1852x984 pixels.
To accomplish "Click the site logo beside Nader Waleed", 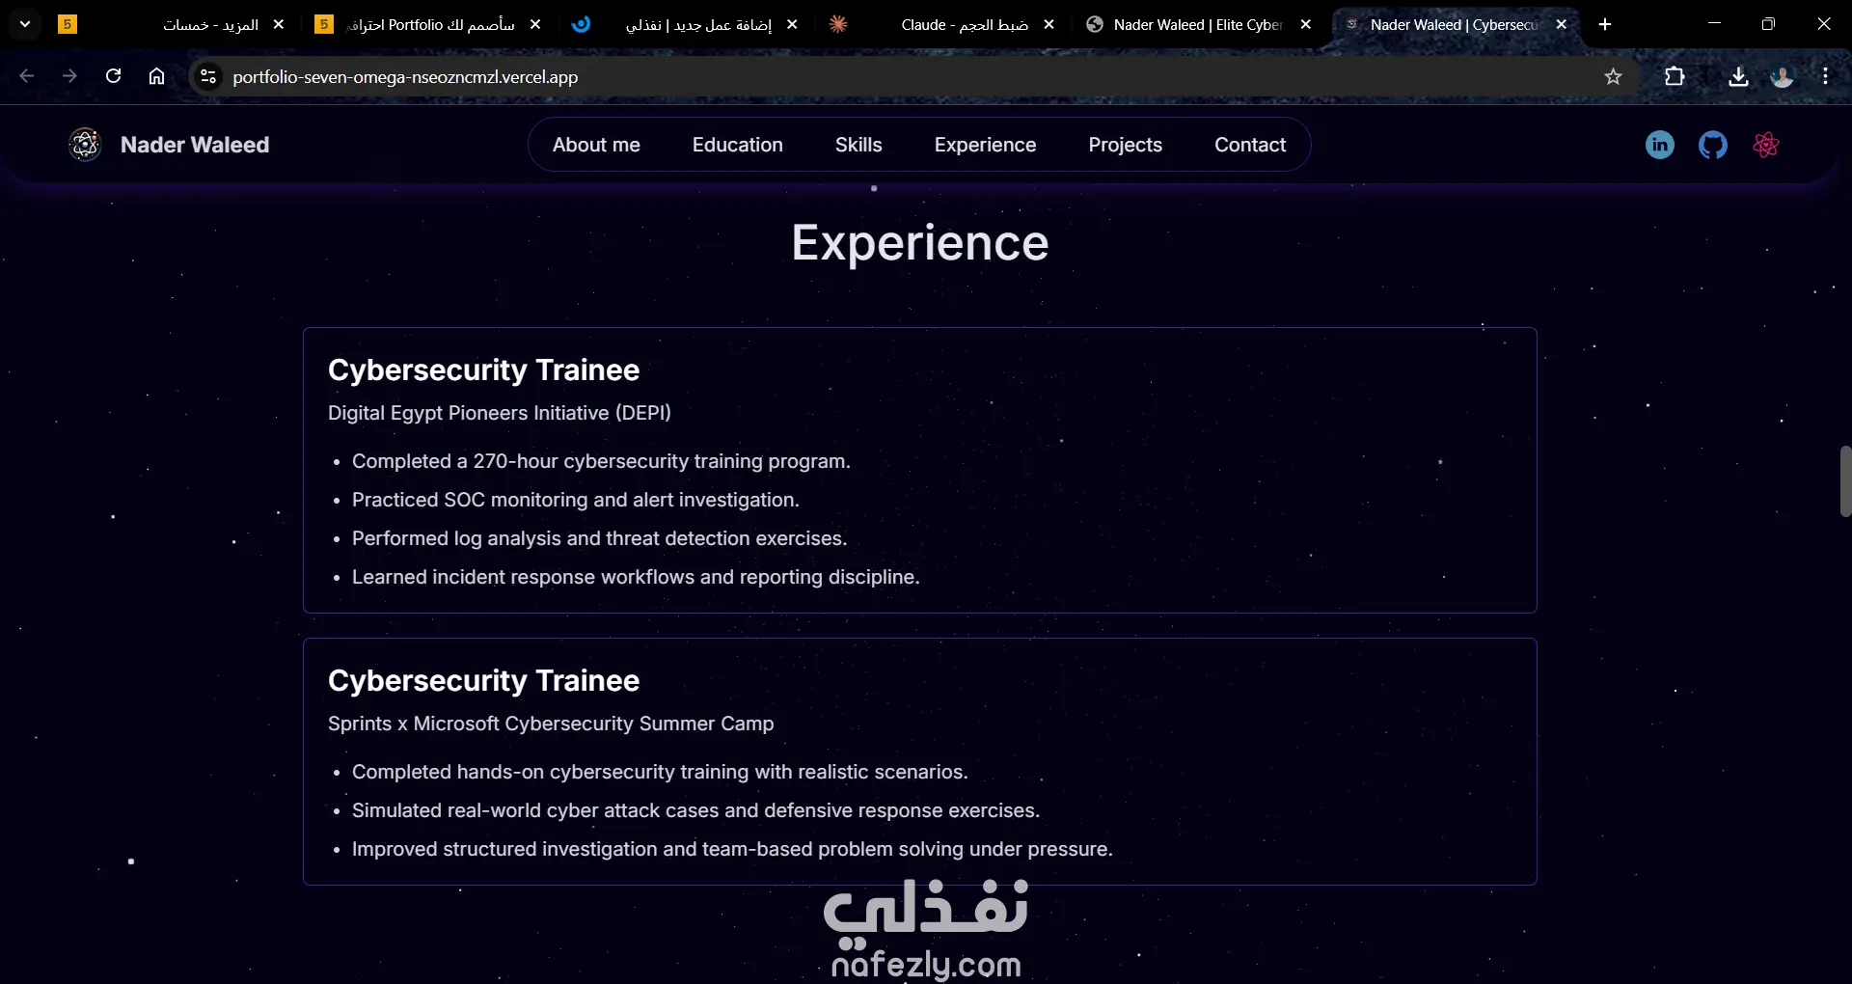I will tap(85, 145).
